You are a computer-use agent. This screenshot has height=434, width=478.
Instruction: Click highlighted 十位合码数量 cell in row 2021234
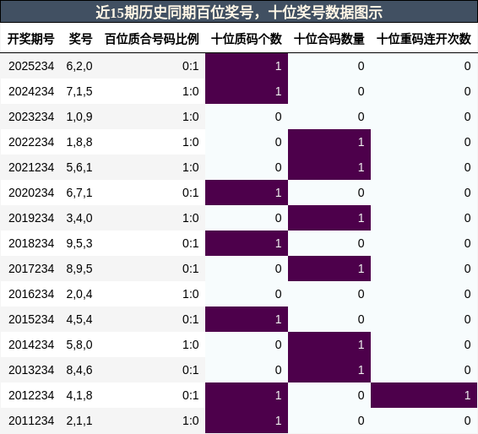pos(329,167)
